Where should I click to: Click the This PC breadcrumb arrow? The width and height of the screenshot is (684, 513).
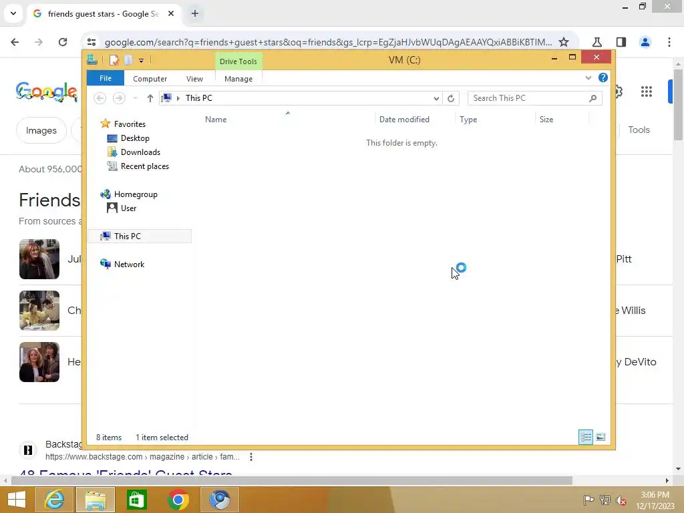tap(178, 99)
